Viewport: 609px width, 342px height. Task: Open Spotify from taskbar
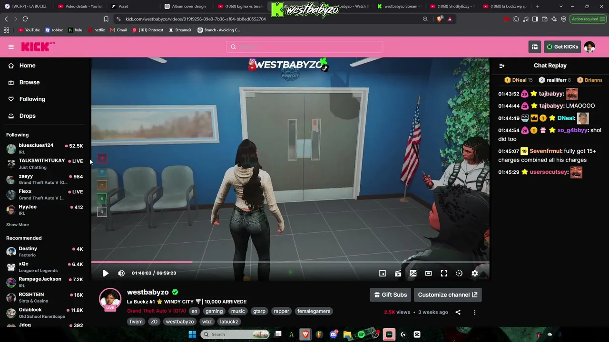pyautogui.click(x=361, y=334)
